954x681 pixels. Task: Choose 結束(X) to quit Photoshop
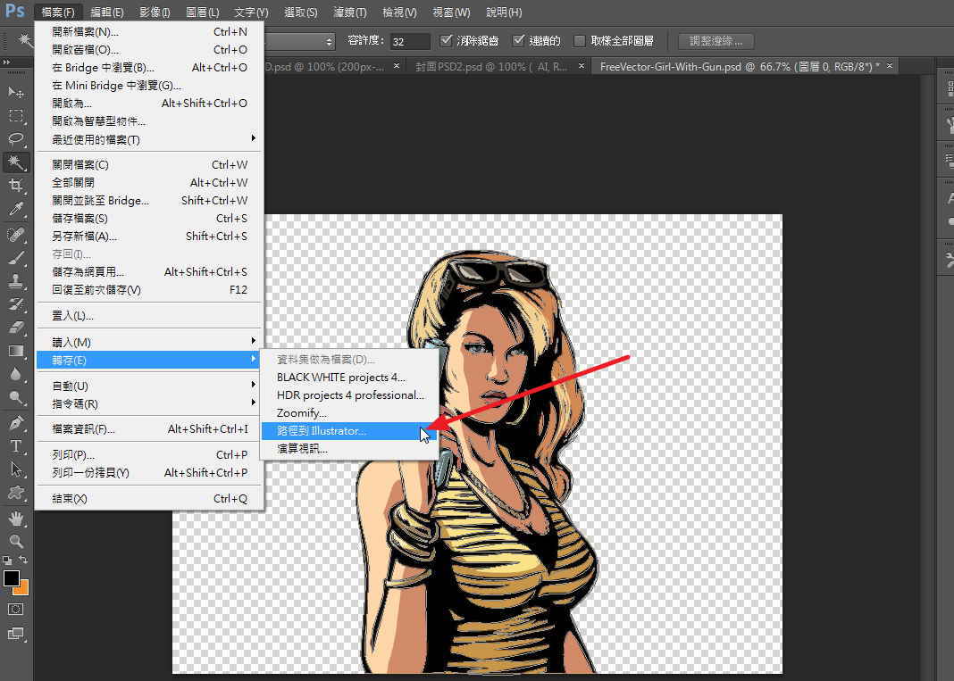pos(149,499)
